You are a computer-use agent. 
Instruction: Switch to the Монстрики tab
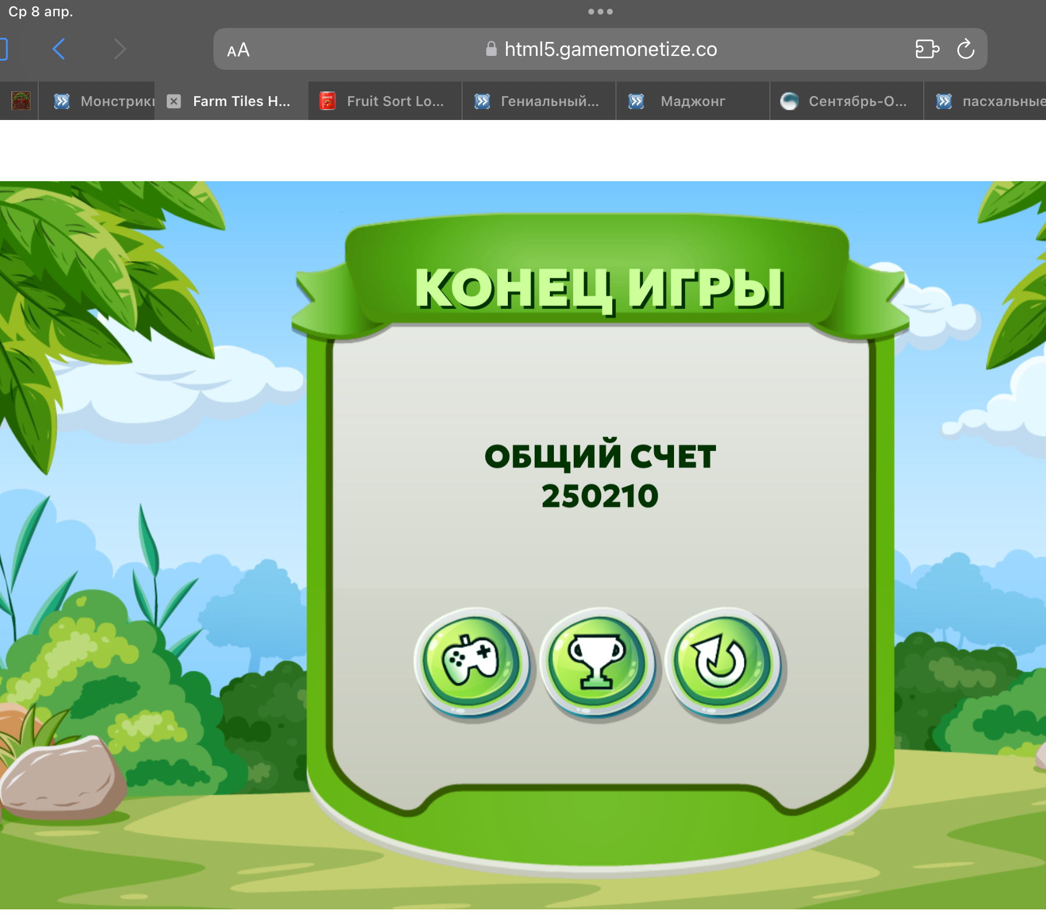97,101
